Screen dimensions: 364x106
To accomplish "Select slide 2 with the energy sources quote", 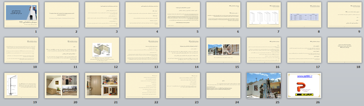I will click(62, 15).
